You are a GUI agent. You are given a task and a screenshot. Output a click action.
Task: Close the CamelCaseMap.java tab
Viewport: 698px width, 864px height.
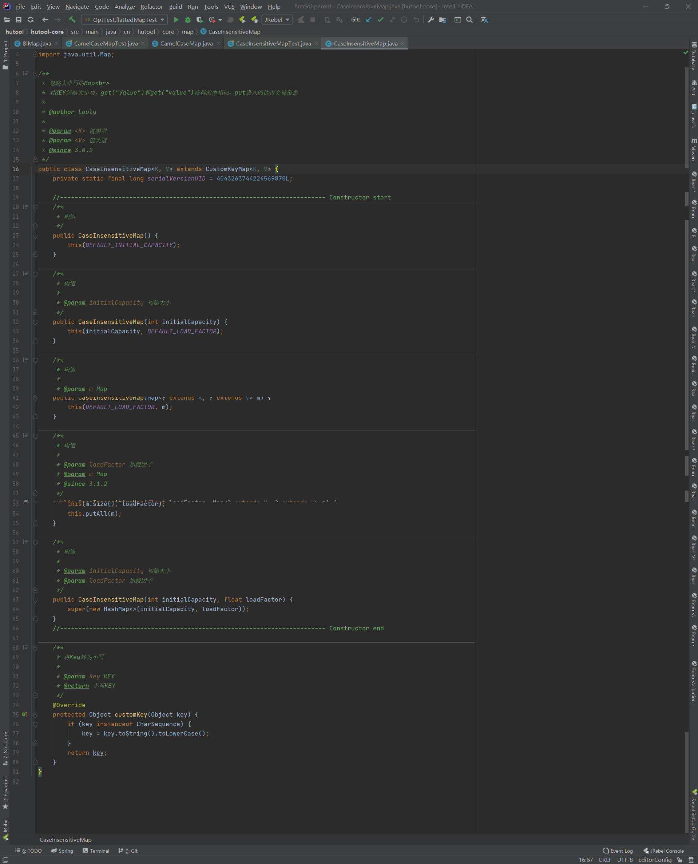(218, 43)
